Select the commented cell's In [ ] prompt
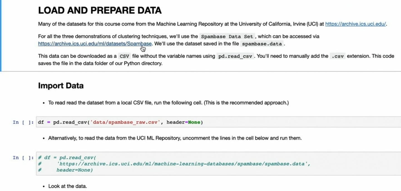The width and height of the screenshot is (401, 191). pos(23,158)
